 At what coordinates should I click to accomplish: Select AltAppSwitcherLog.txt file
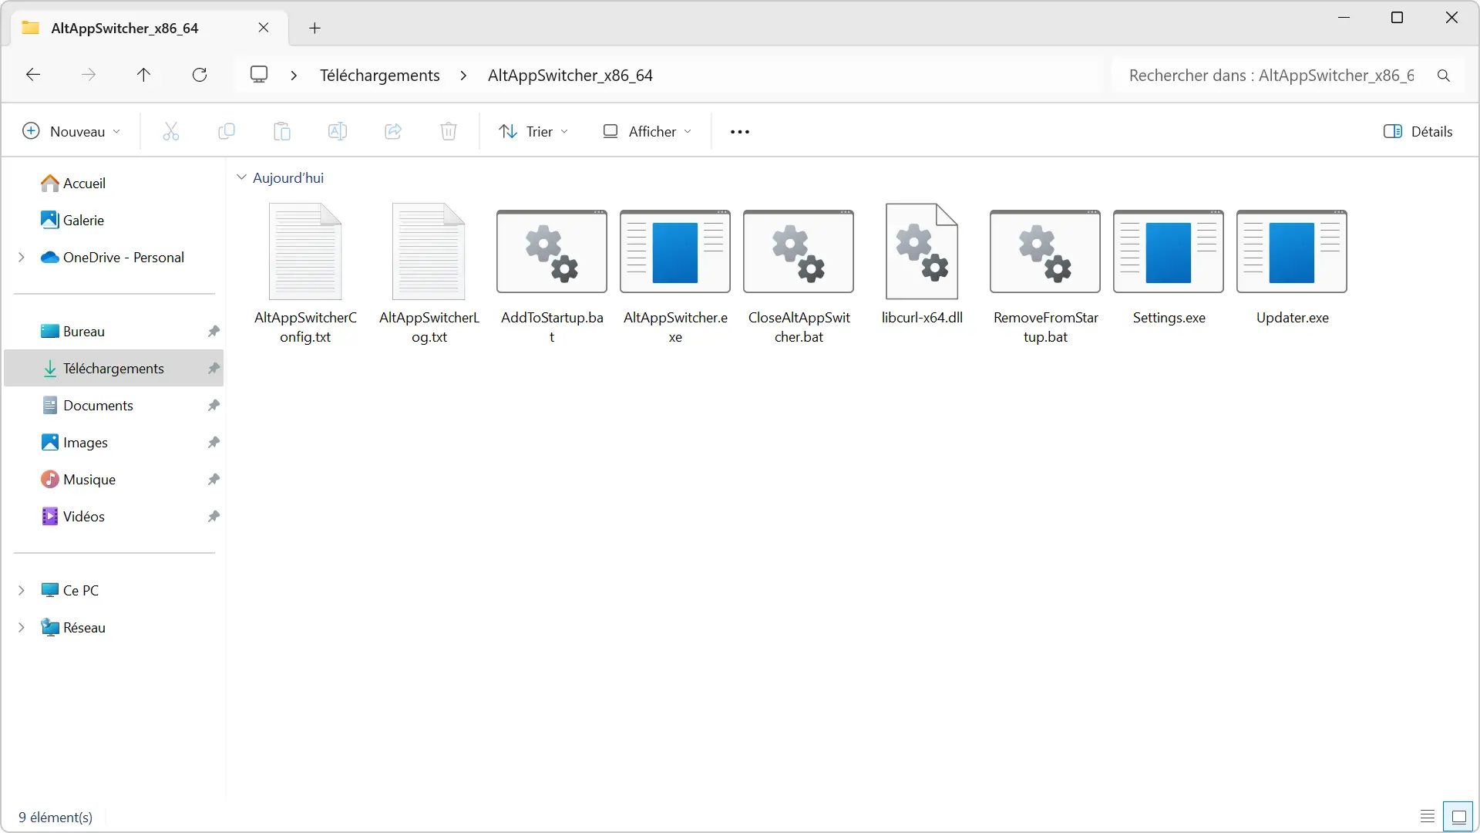tap(429, 273)
